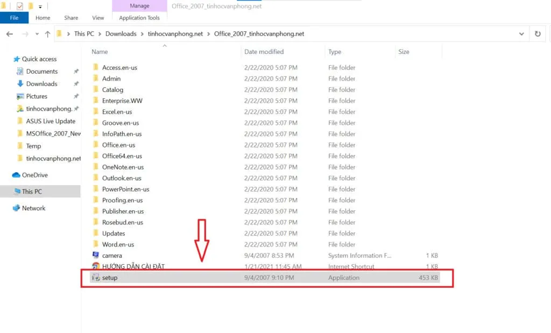Select OneDrive in the navigation pane
This screenshot has height=333, width=551.
click(35, 175)
